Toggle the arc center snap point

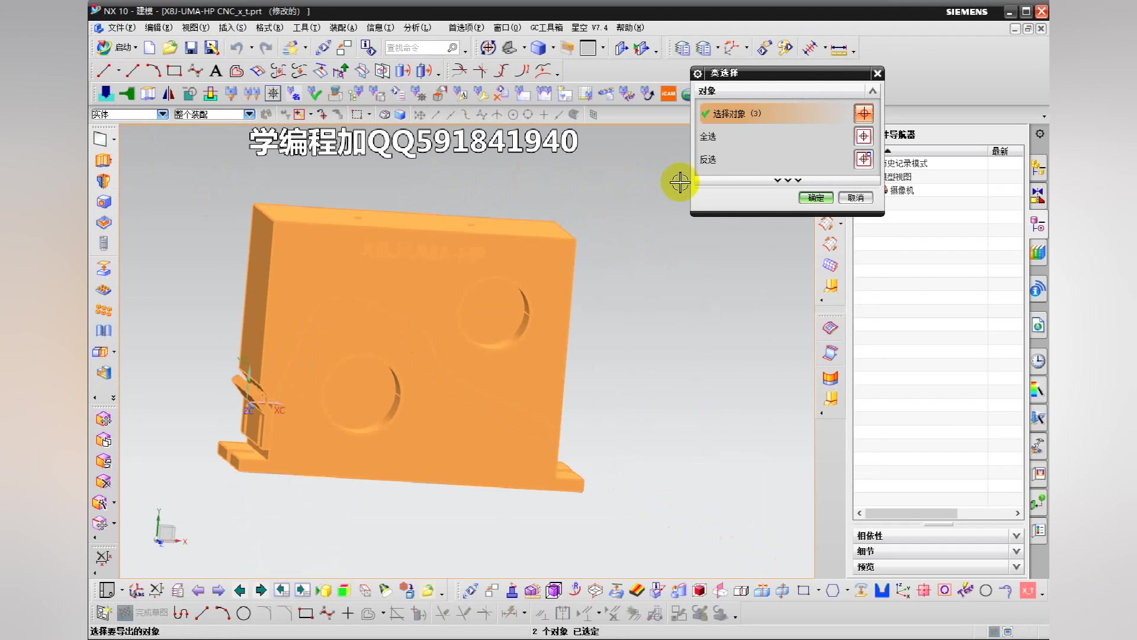pos(513,114)
